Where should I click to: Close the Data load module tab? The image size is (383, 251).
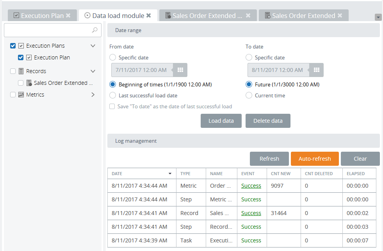[x=148, y=16]
